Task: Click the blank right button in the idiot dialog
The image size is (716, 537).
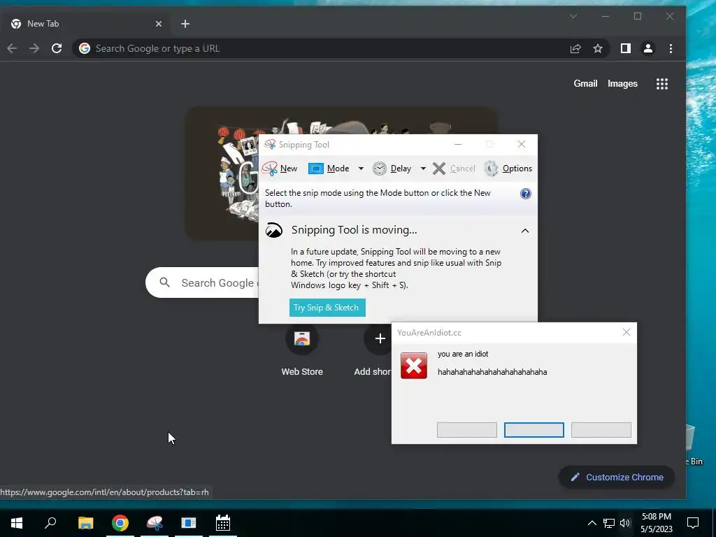Action: [601, 430]
